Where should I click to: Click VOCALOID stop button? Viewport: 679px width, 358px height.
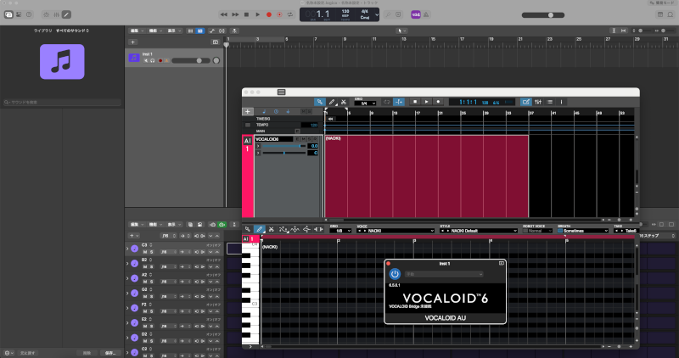pos(415,102)
